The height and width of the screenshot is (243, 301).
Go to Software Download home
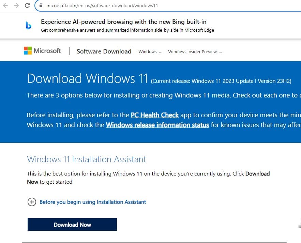[x=104, y=51]
